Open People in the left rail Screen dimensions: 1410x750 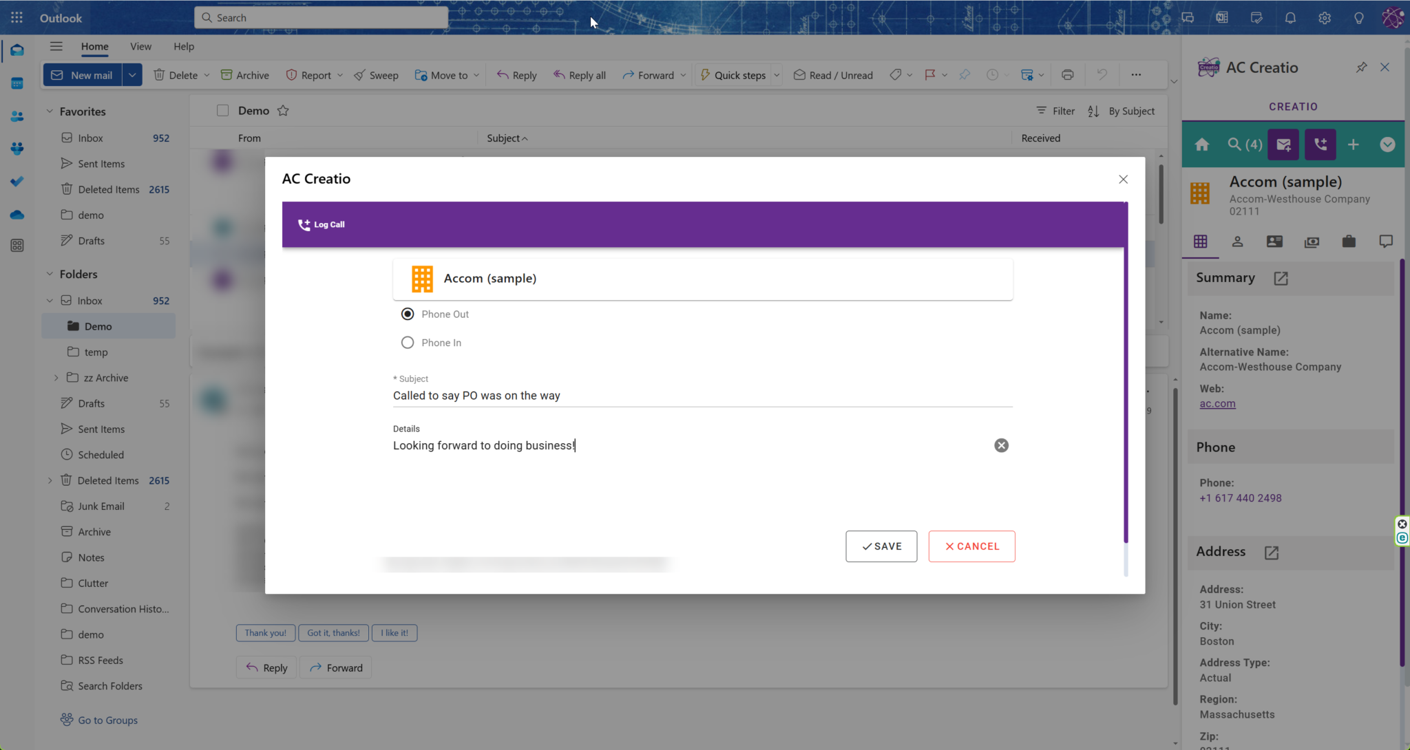17,116
